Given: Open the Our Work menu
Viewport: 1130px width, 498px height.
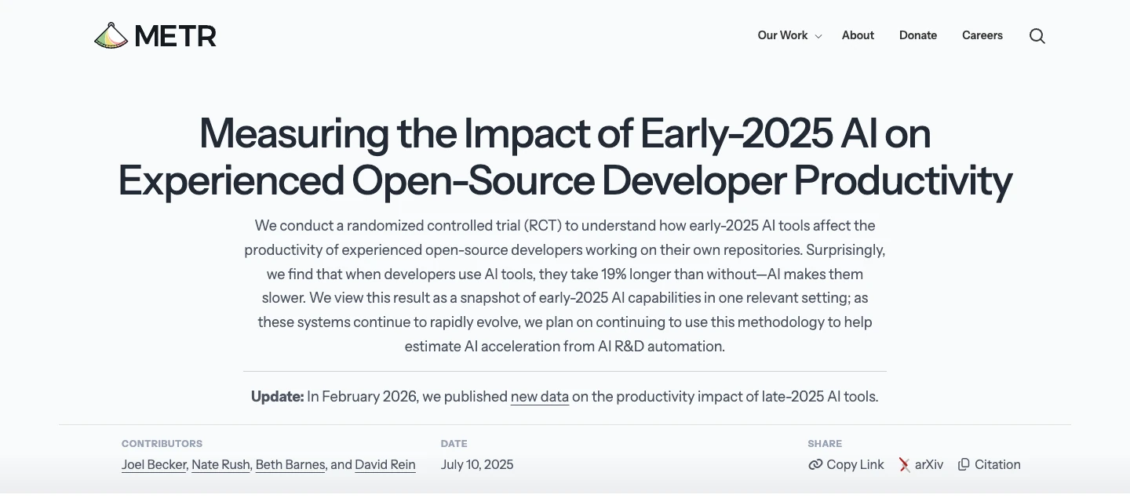Looking at the screenshot, I should [782, 35].
